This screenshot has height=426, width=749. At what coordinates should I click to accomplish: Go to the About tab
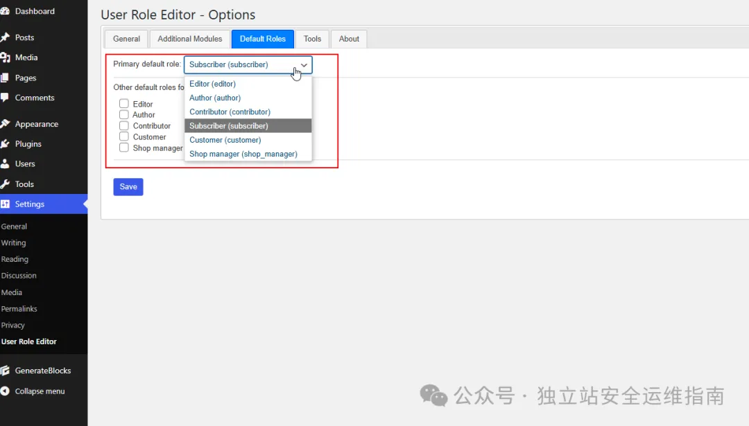349,39
